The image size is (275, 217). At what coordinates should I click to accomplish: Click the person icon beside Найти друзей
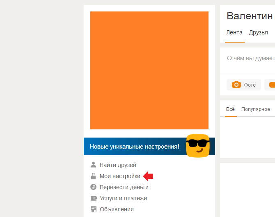tap(93, 165)
